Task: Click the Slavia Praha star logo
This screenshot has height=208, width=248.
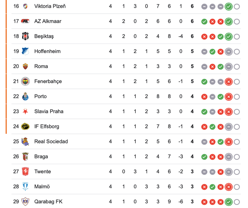Action: point(25,112)
